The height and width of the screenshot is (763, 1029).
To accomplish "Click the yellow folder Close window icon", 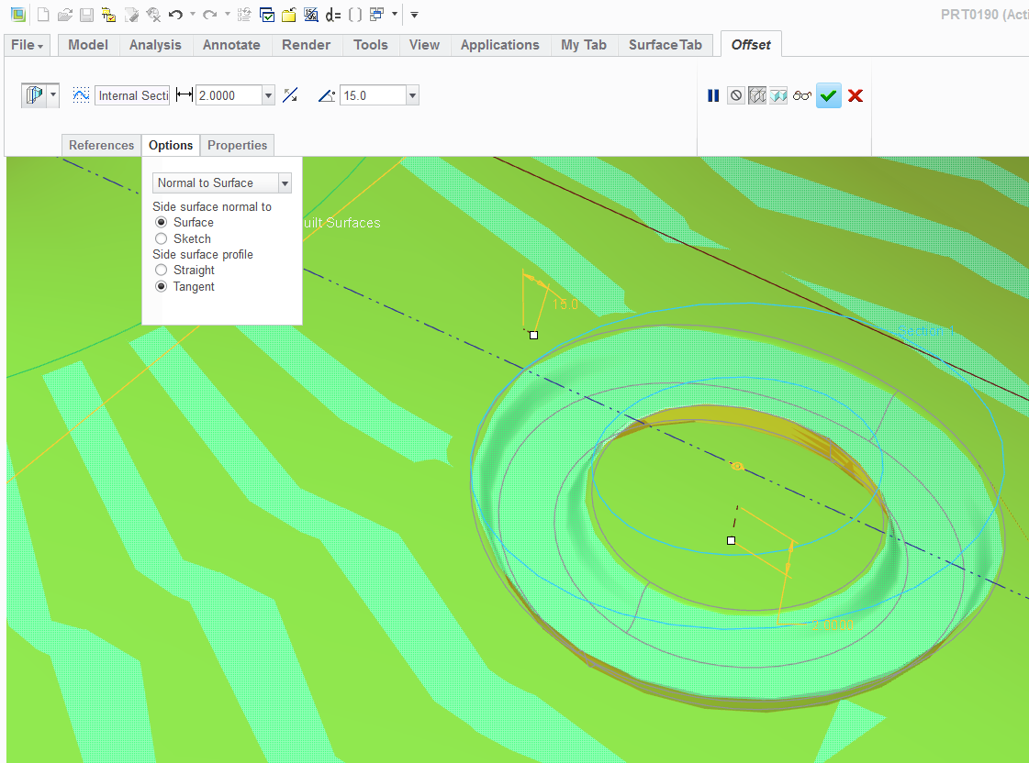I will tap(289, 15).
